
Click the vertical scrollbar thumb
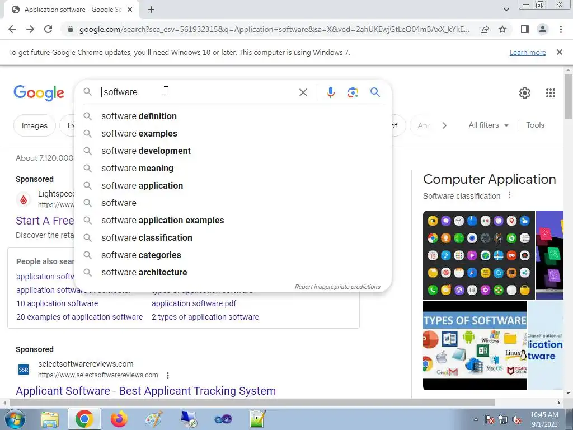coord(568,96)
